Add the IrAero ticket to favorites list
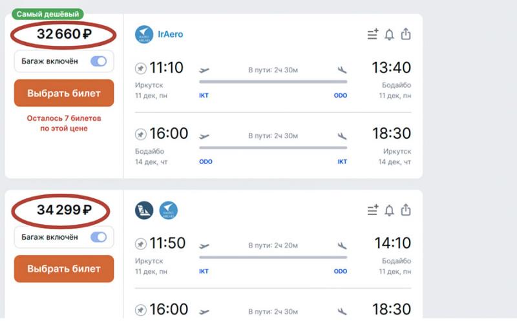Screen dimensions: 517x321 pos(372,34)
